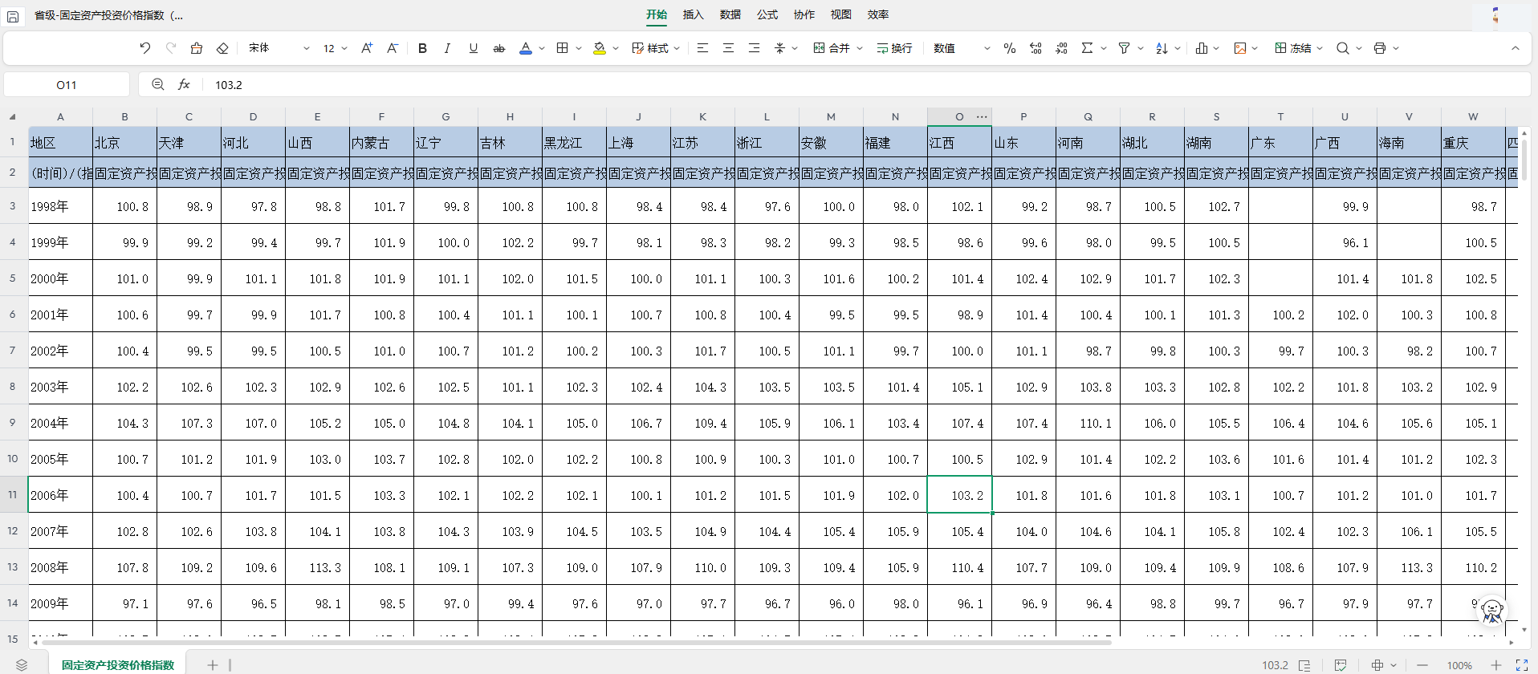This screenshot has height=674, width=1538.
Task: Open the font name dropdown 宋体
Action: 279,48
